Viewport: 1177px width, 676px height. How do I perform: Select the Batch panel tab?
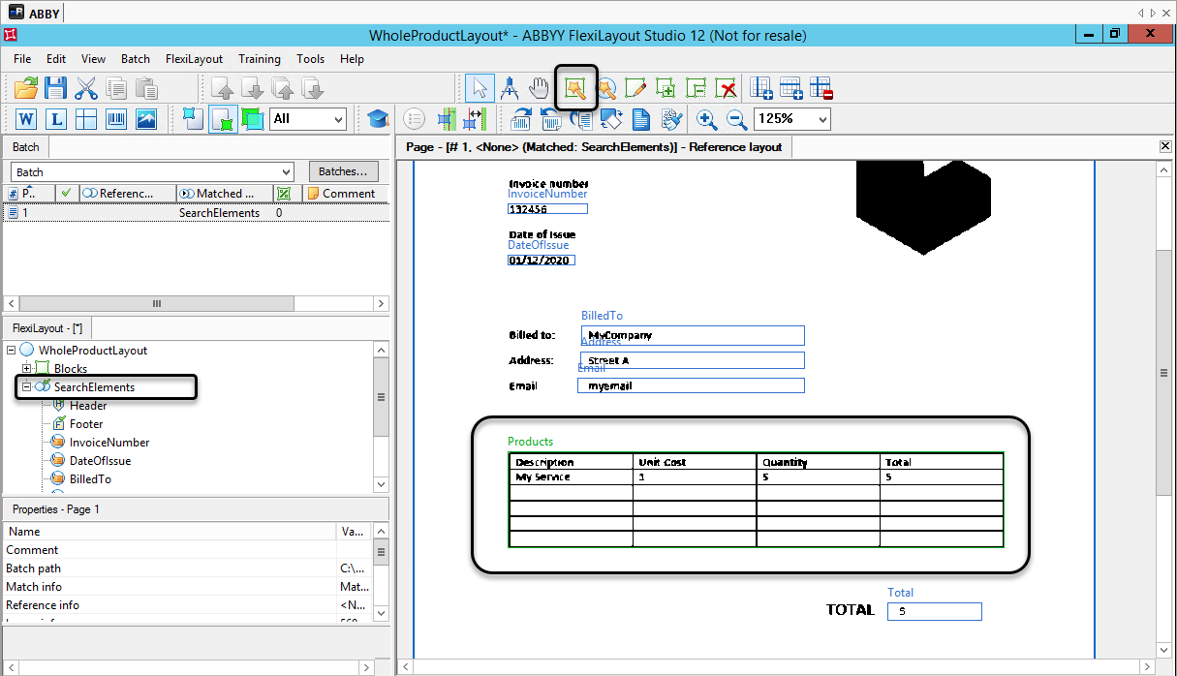coord(26,147)
